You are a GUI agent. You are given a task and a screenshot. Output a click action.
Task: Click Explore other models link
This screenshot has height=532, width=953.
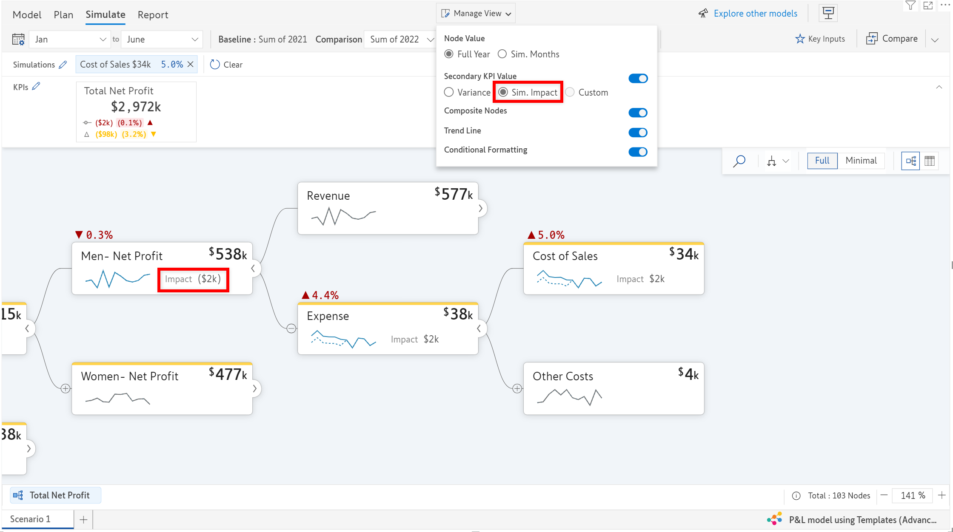click(755, 14)
